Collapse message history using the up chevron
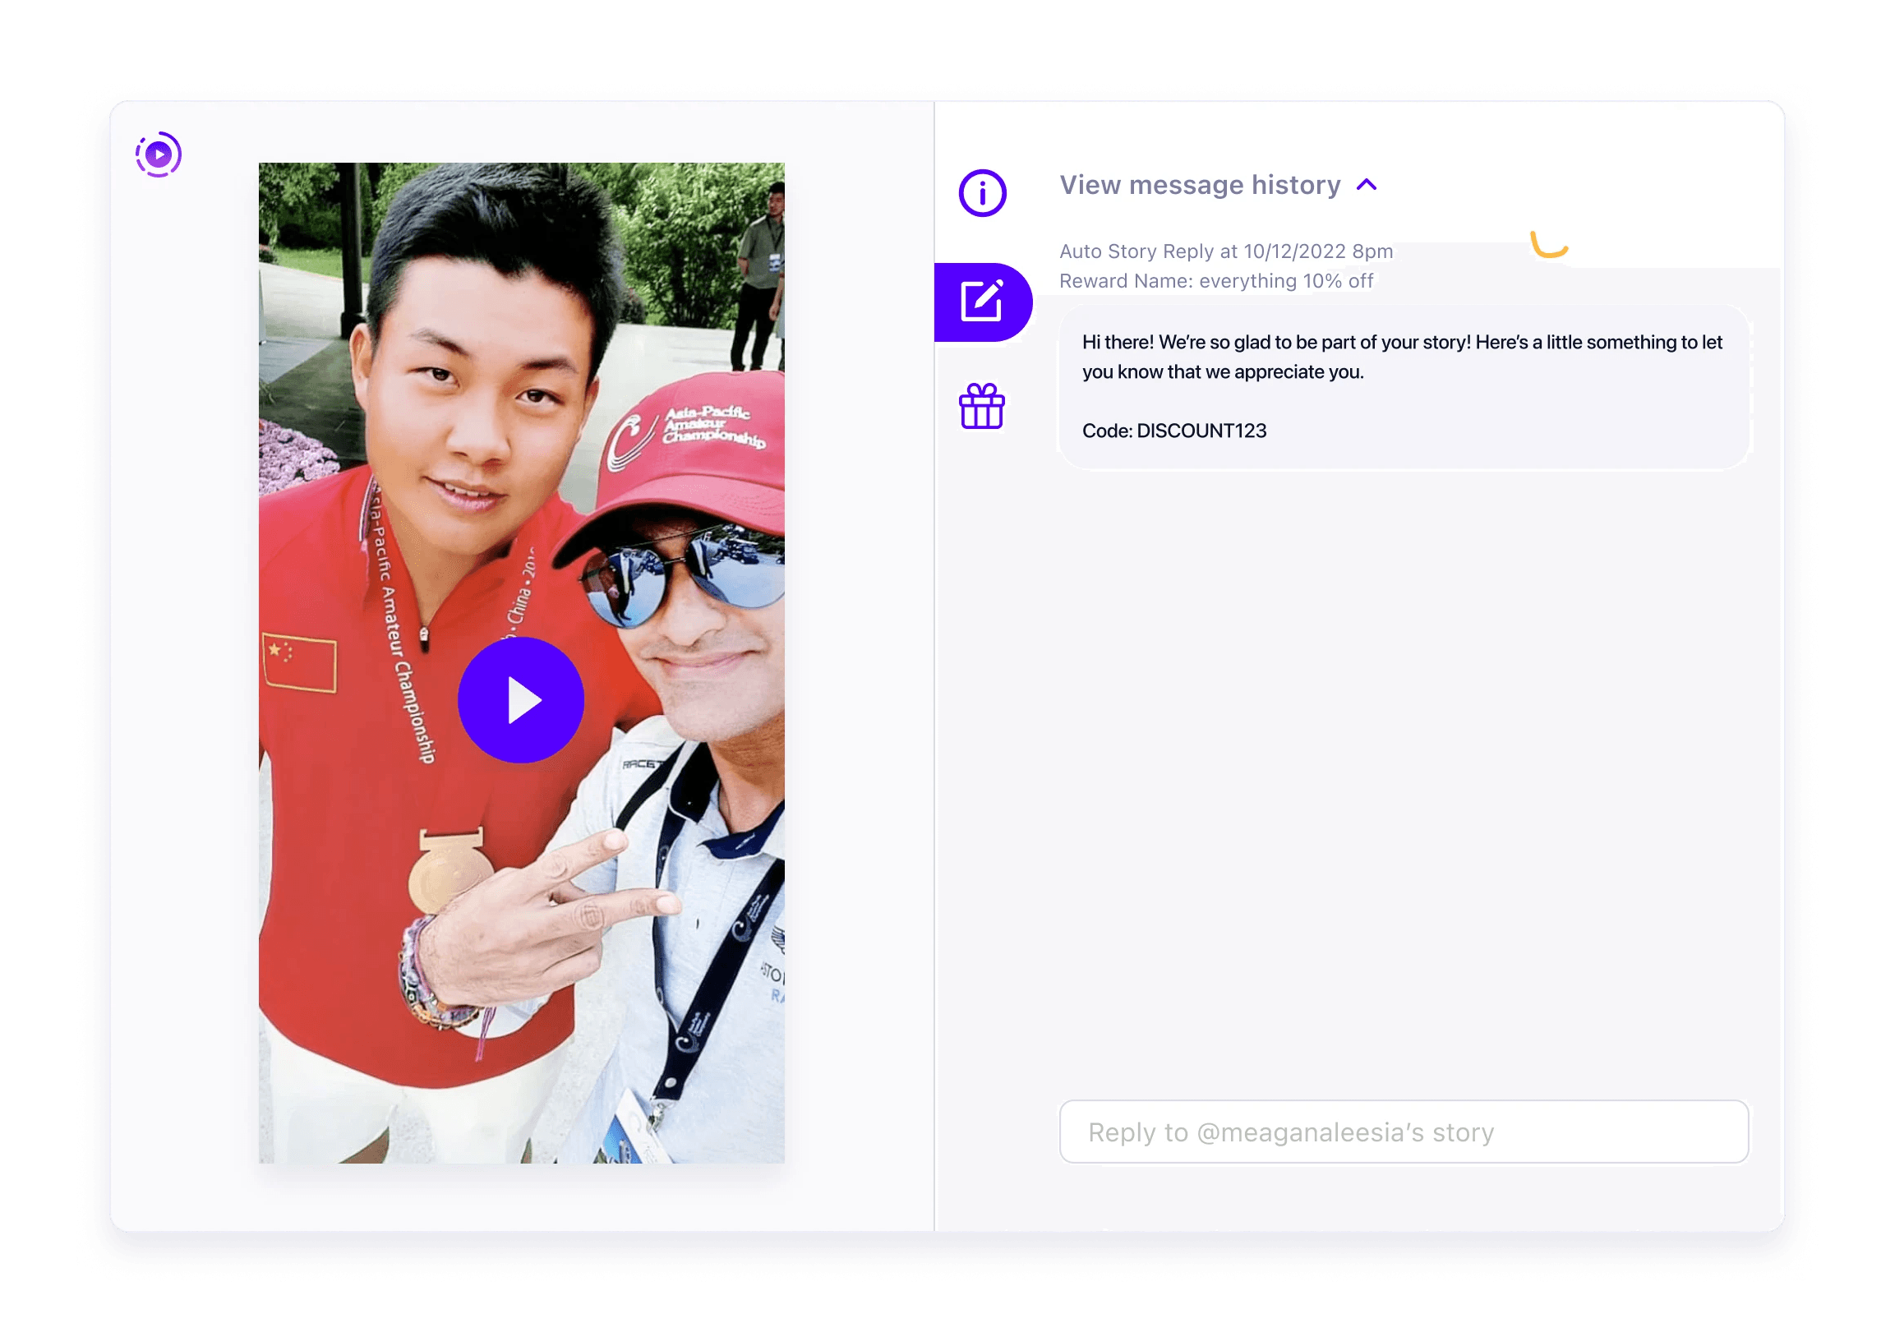 (1367, 185)
